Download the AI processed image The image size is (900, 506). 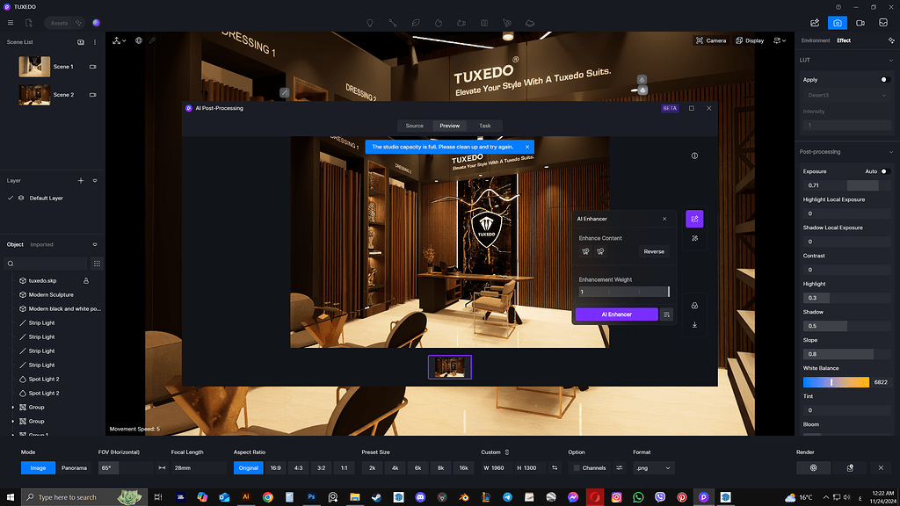[x=694, y=325]
